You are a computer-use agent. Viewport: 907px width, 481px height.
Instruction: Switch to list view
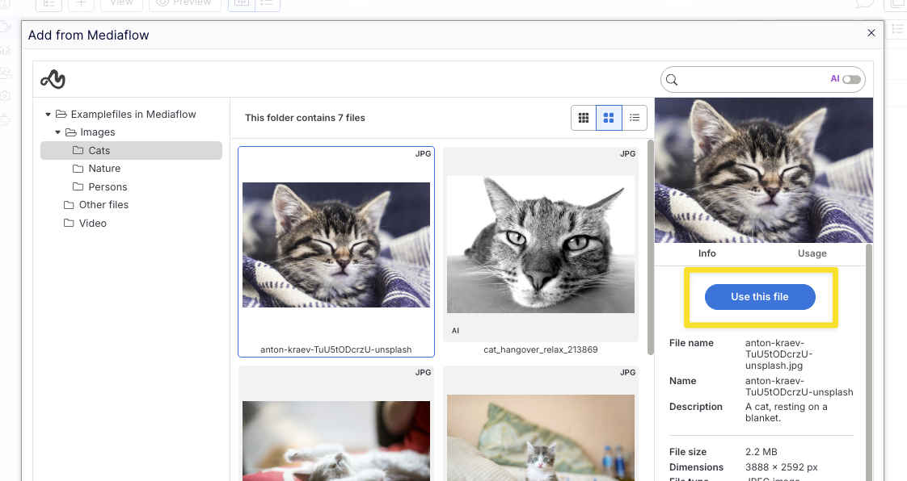point(635,118)
